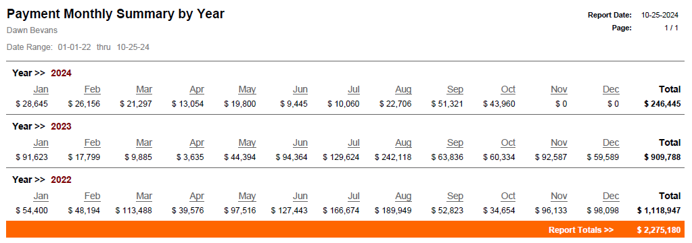Select the $ 242,118 Aug 2023 value
Image resolution: width=692 pixels, height=243 pixels.
(x=393, y=157)
